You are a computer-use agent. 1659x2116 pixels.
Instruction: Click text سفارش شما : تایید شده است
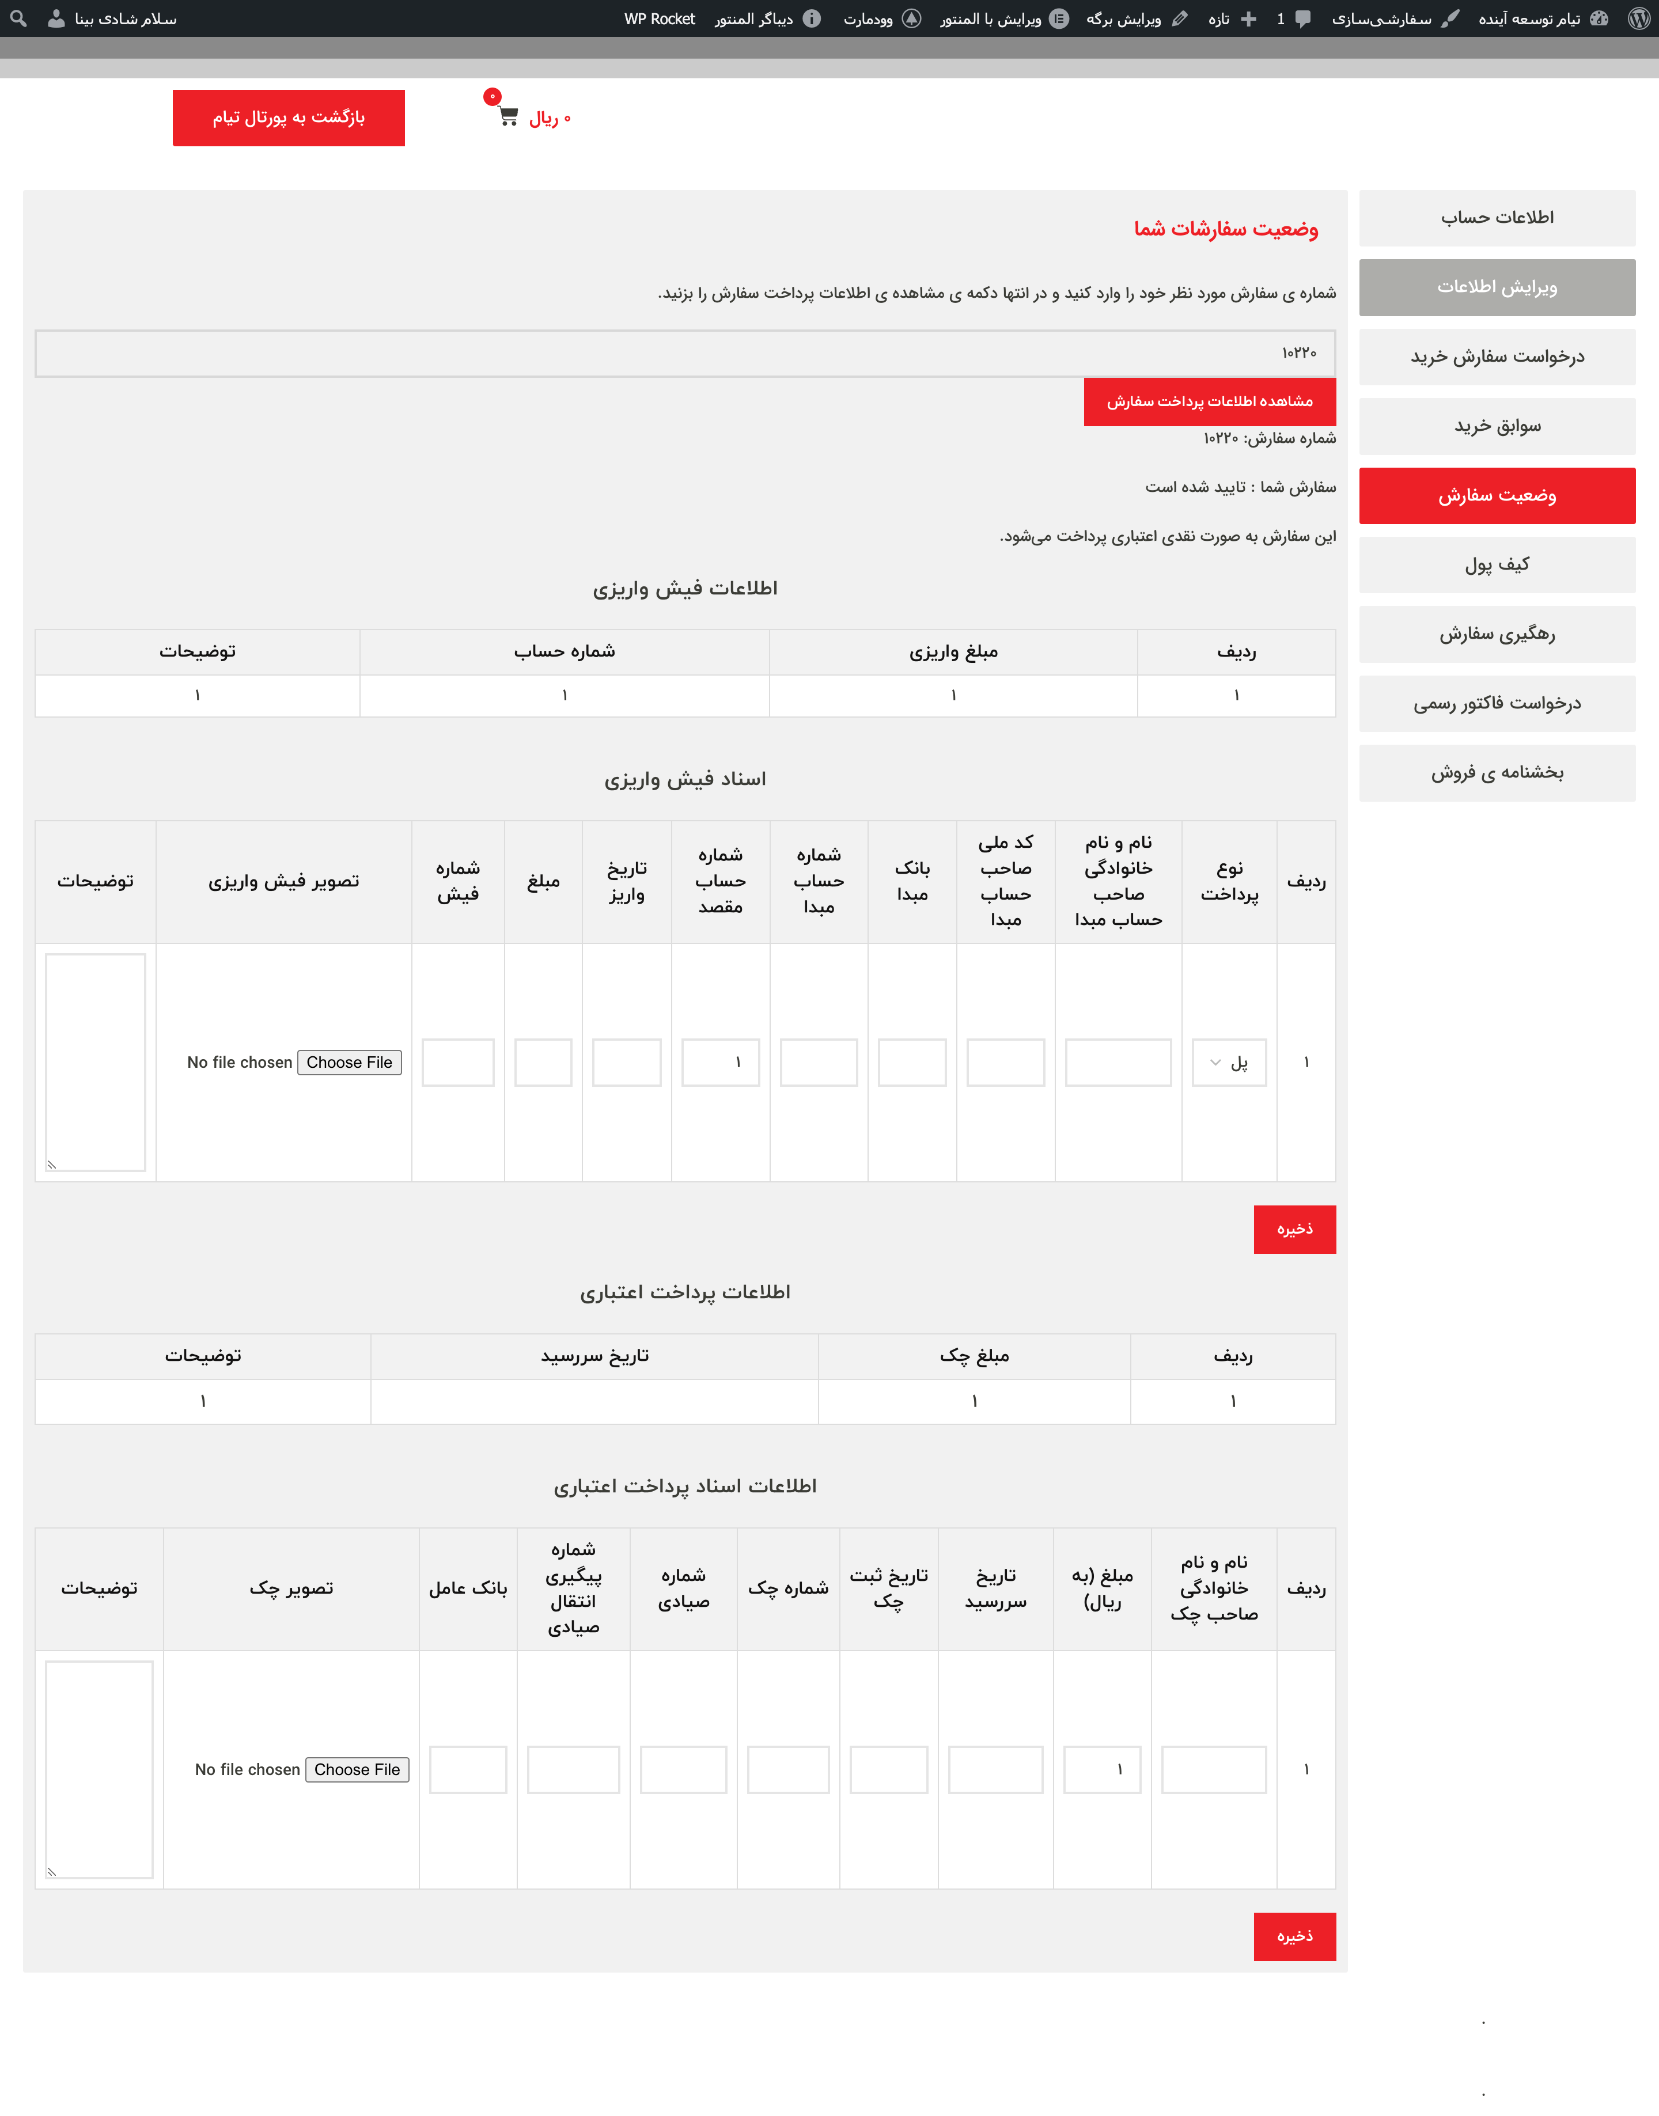[1240, 487]
